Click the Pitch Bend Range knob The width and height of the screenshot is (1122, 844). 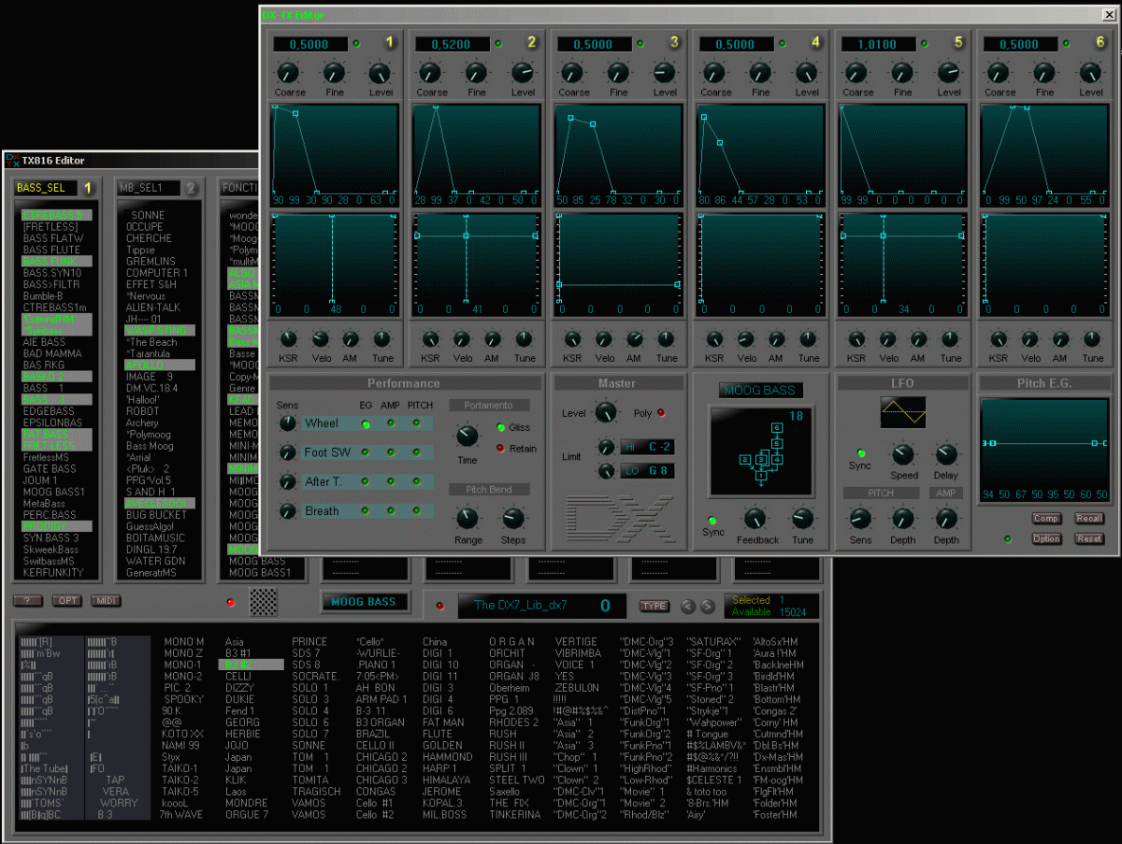tap(467, 518)
